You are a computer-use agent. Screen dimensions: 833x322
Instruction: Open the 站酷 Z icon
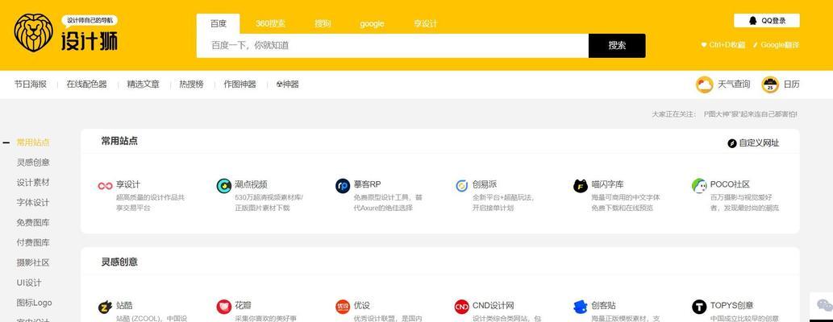point(105,307)
